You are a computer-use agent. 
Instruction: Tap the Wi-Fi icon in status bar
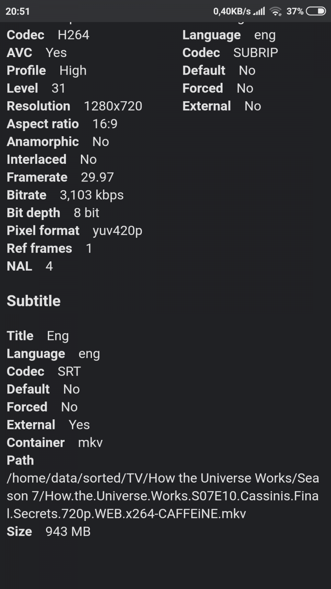pos(275,11)
